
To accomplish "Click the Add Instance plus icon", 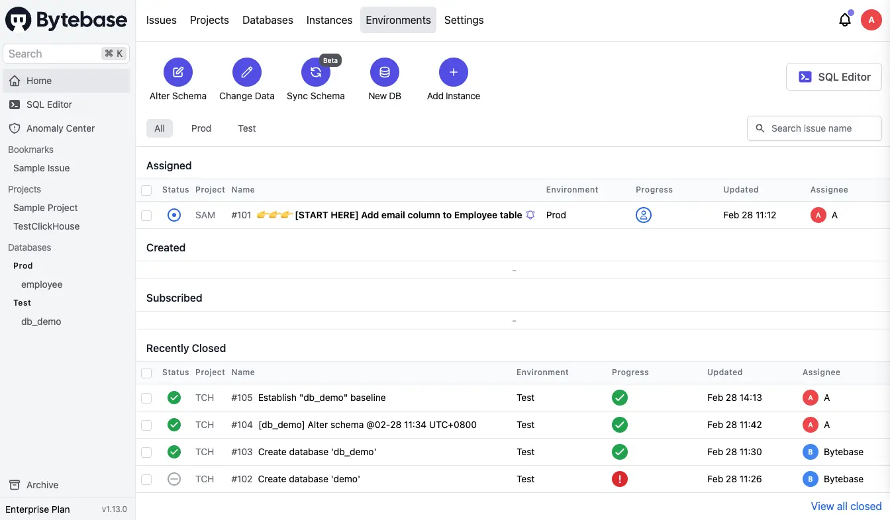I will tap(454, 72).
